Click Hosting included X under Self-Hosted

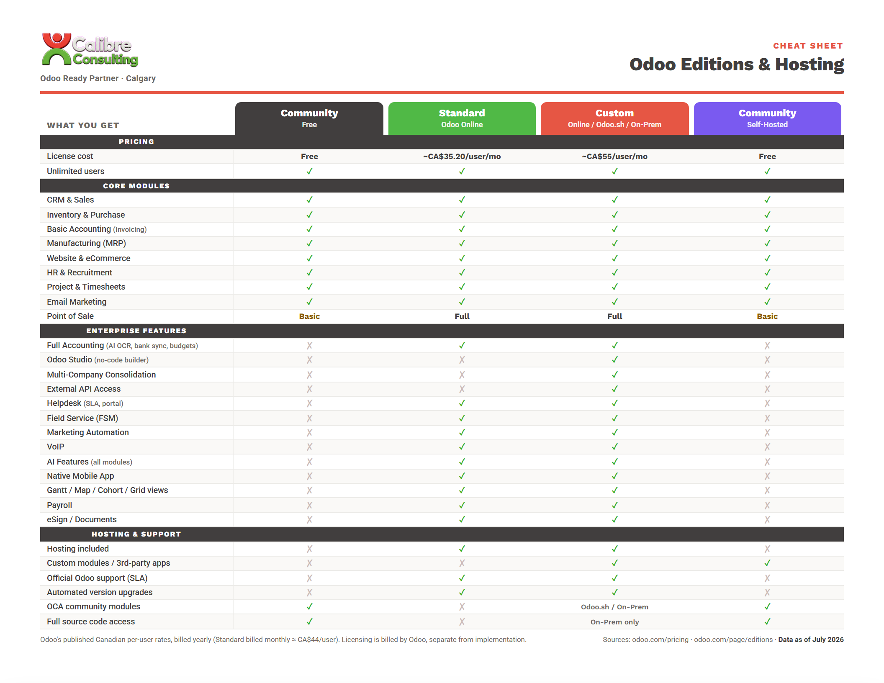(767, 549)
